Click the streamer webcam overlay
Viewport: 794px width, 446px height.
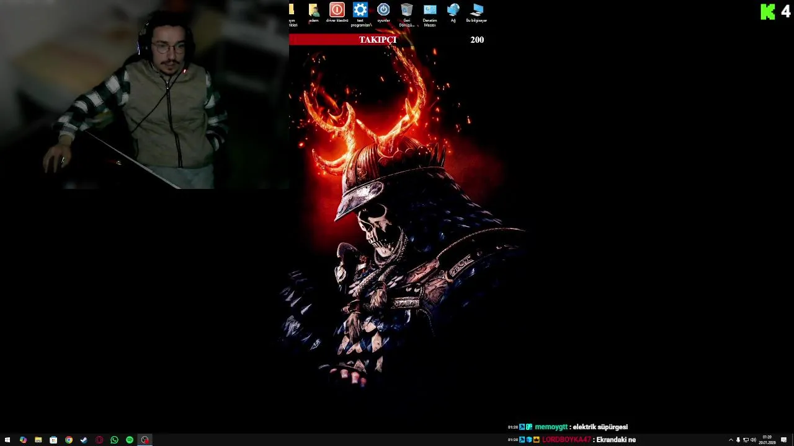point(144,94)
